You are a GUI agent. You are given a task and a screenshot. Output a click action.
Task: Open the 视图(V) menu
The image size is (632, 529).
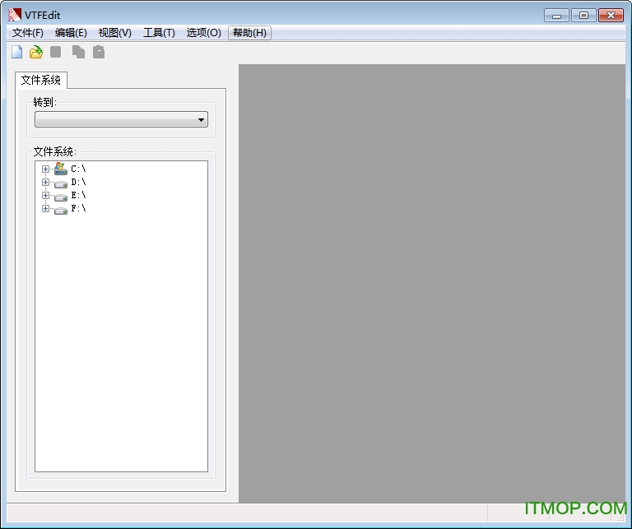coord(115,33)
